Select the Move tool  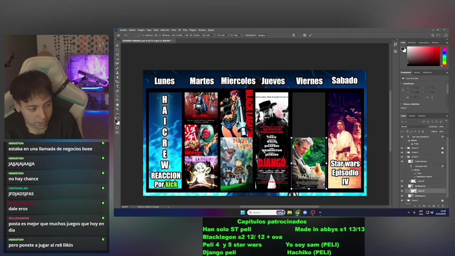tap(117, 45)
